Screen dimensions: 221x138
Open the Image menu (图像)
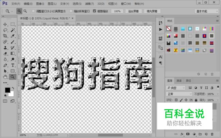click(40, 4)
